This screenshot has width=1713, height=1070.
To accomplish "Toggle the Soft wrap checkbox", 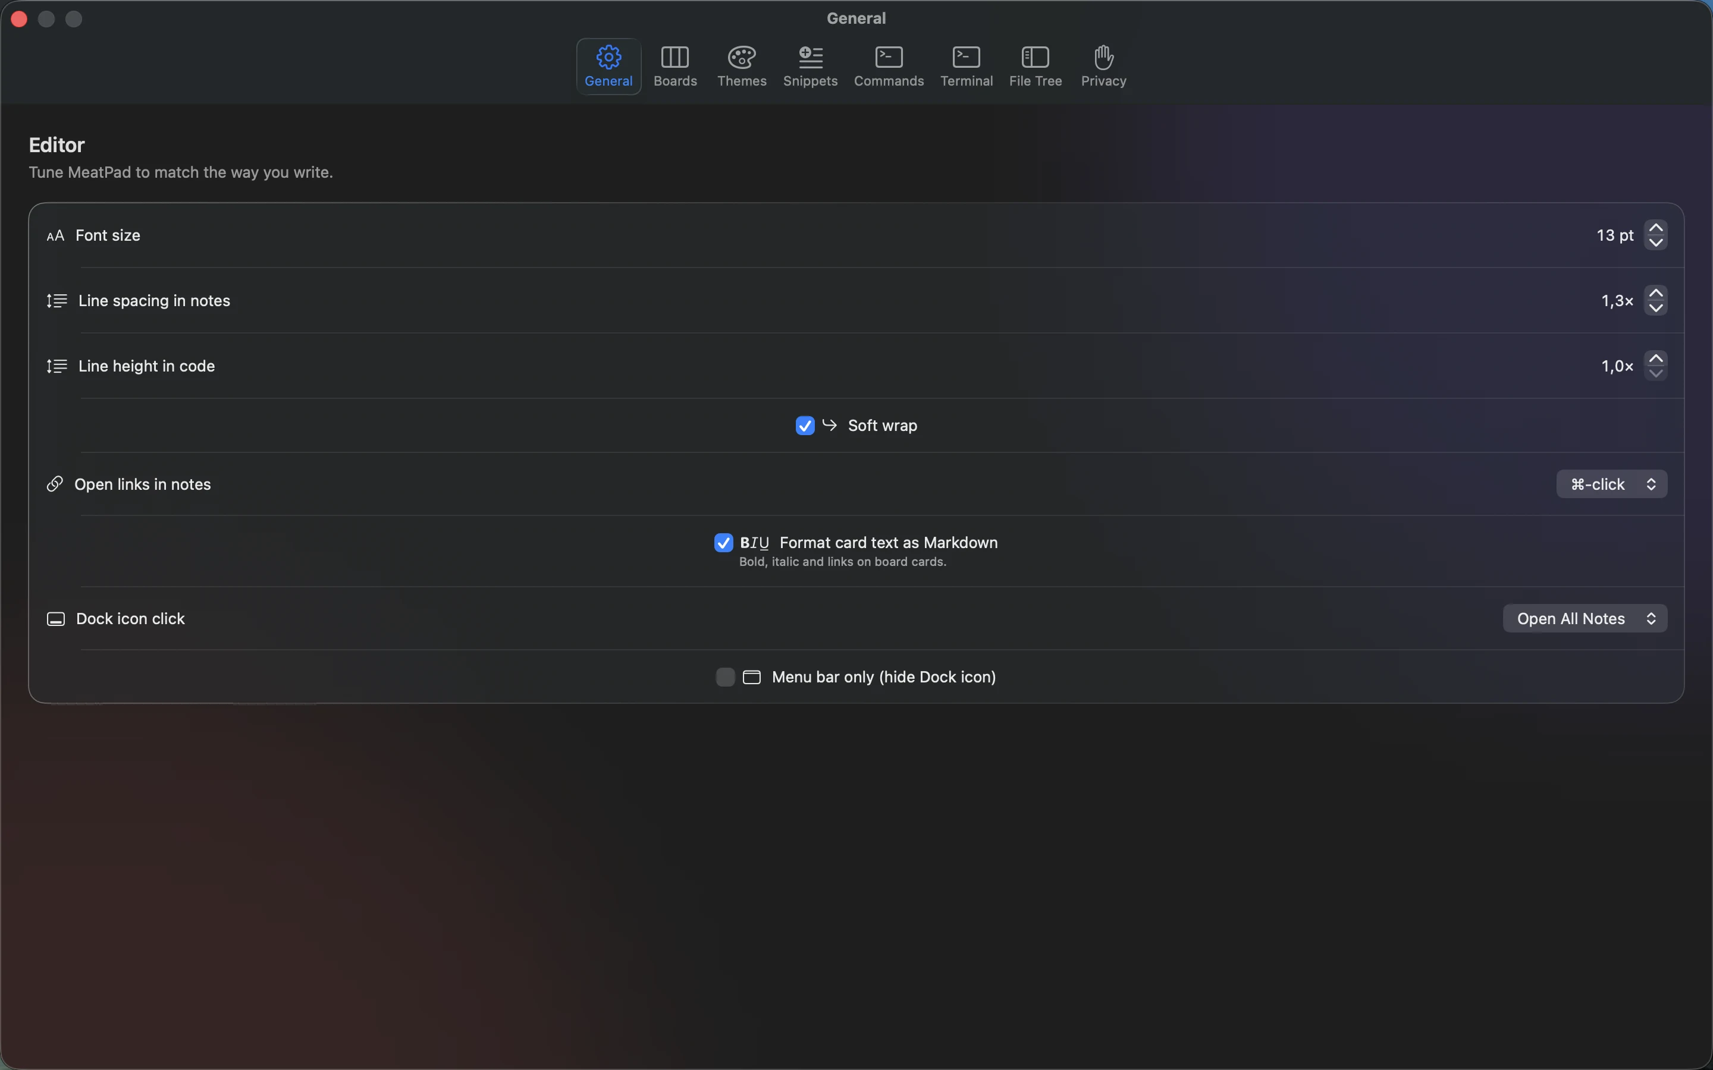I will [x=805, y=425].
